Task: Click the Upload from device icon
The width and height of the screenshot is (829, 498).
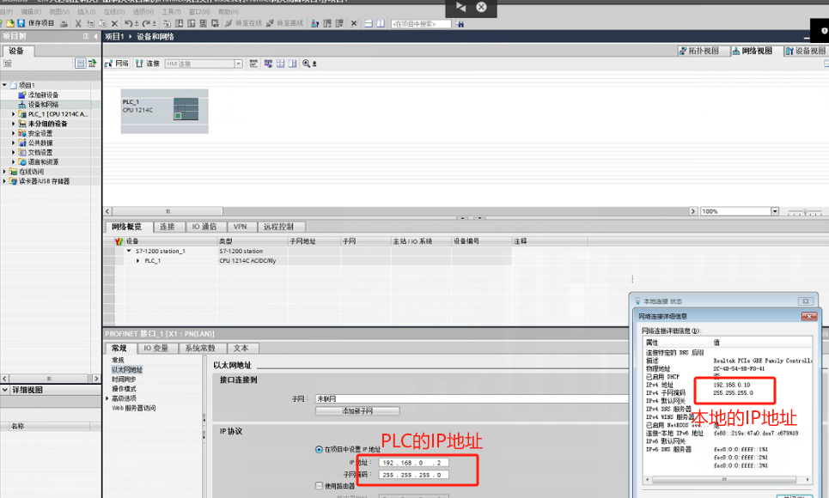Action: coord(191,23)
